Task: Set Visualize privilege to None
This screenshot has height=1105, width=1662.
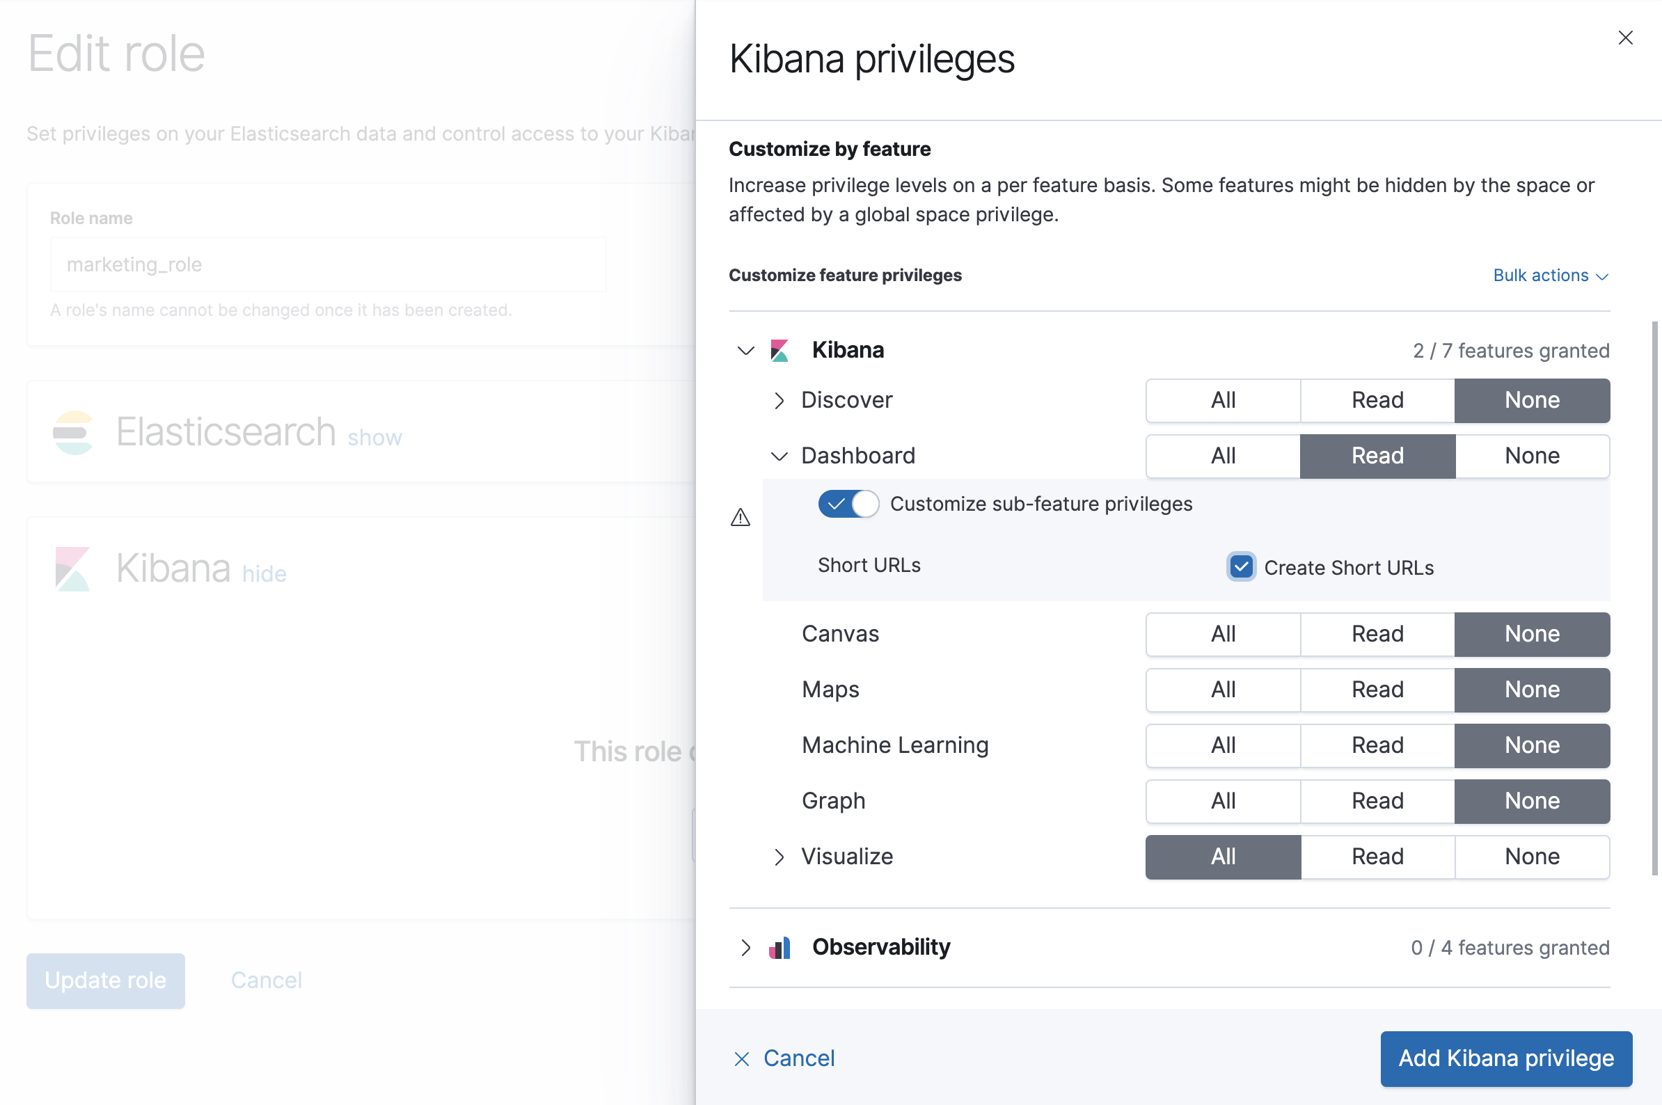Action: (x=1532, y=856)
